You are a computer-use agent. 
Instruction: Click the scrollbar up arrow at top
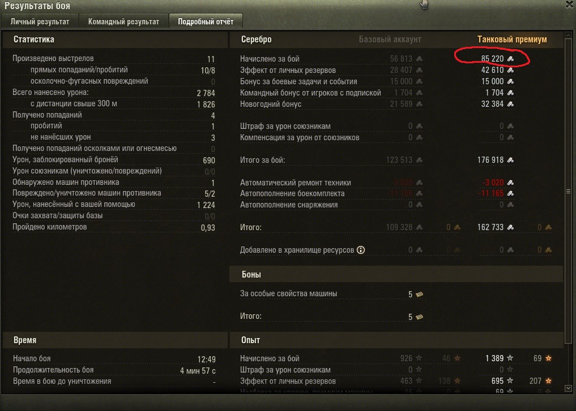tap(568, 36)
